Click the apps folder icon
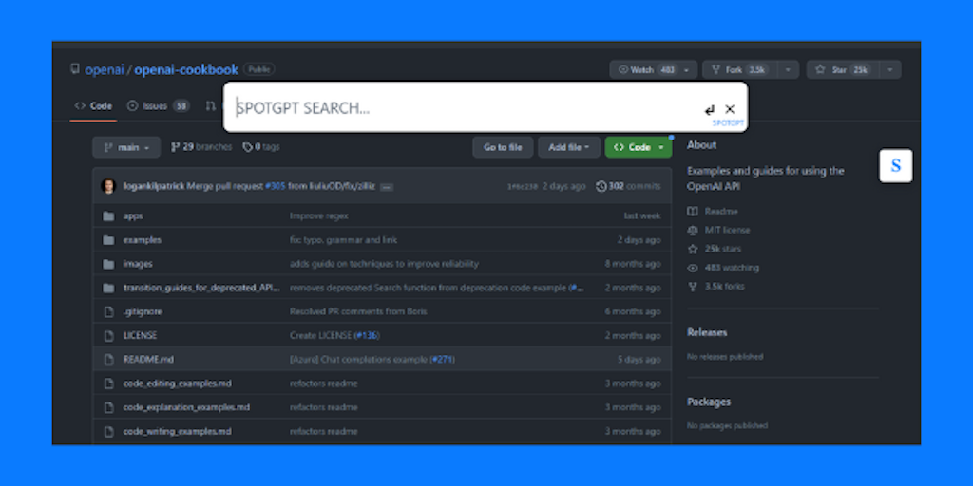 point(108,215)
